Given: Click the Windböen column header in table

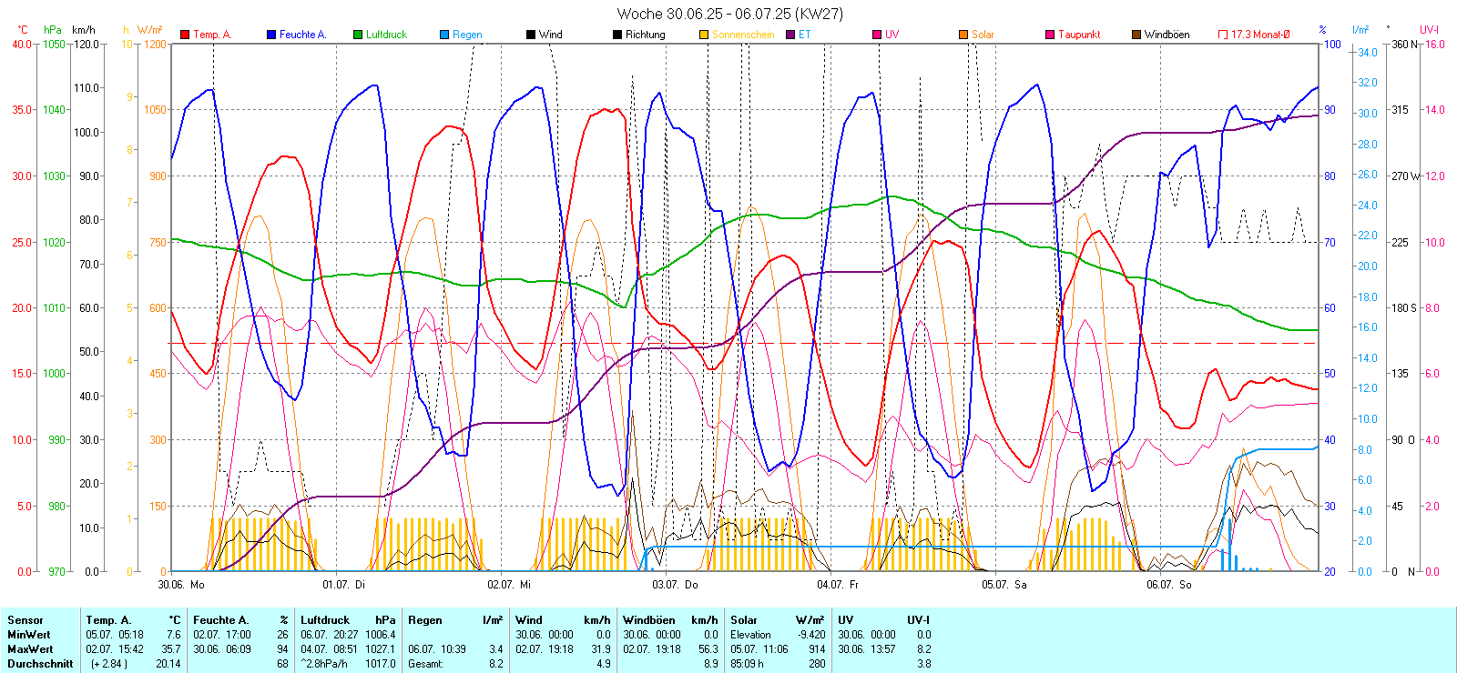Looking at the screenshot, I should pyautogui.click(x=648, y=620).
